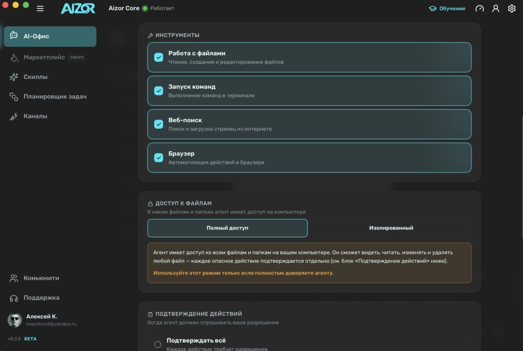523x351 pixels.
Task: Click the AI-Офис robot icon
Action: tap(14, 35)
